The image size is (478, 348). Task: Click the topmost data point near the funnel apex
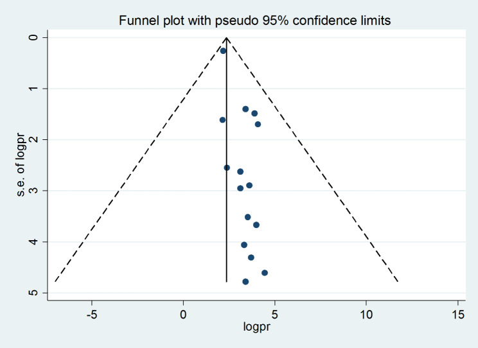coord(224,51)
